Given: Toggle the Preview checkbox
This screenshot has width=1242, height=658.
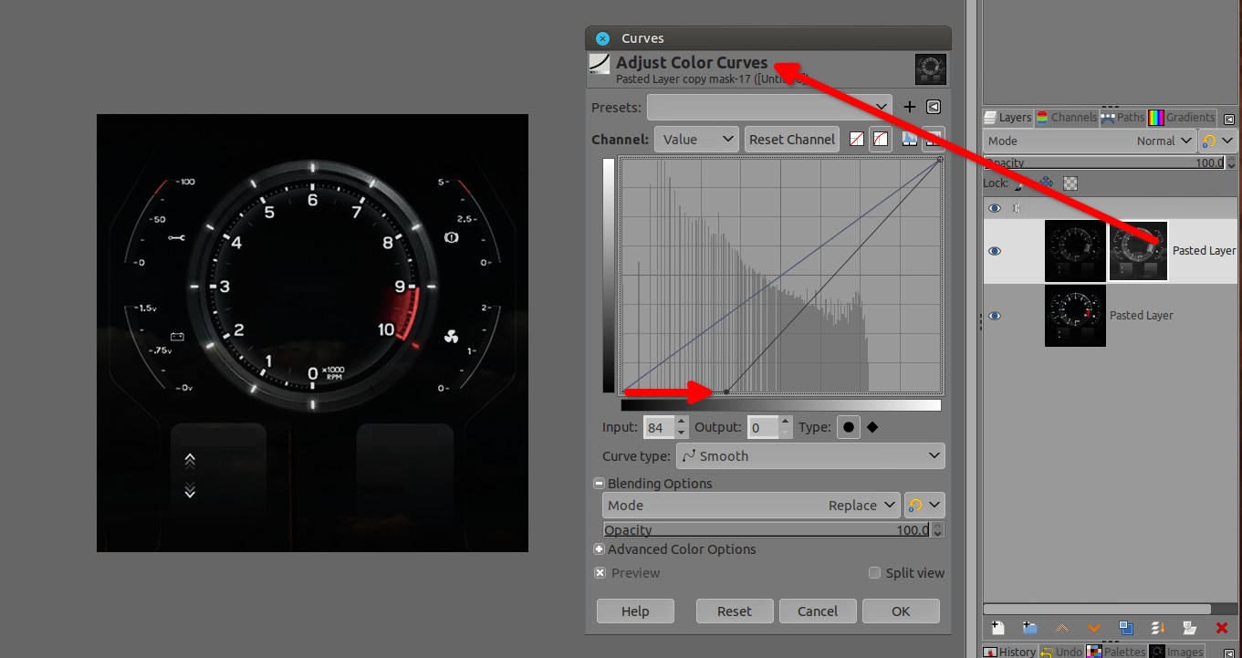Looking at the screenshot, I should (x=600, y=573).
